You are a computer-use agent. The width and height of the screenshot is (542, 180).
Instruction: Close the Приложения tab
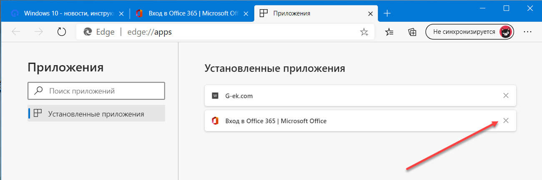pyautogui.click(x=369, y=13)
